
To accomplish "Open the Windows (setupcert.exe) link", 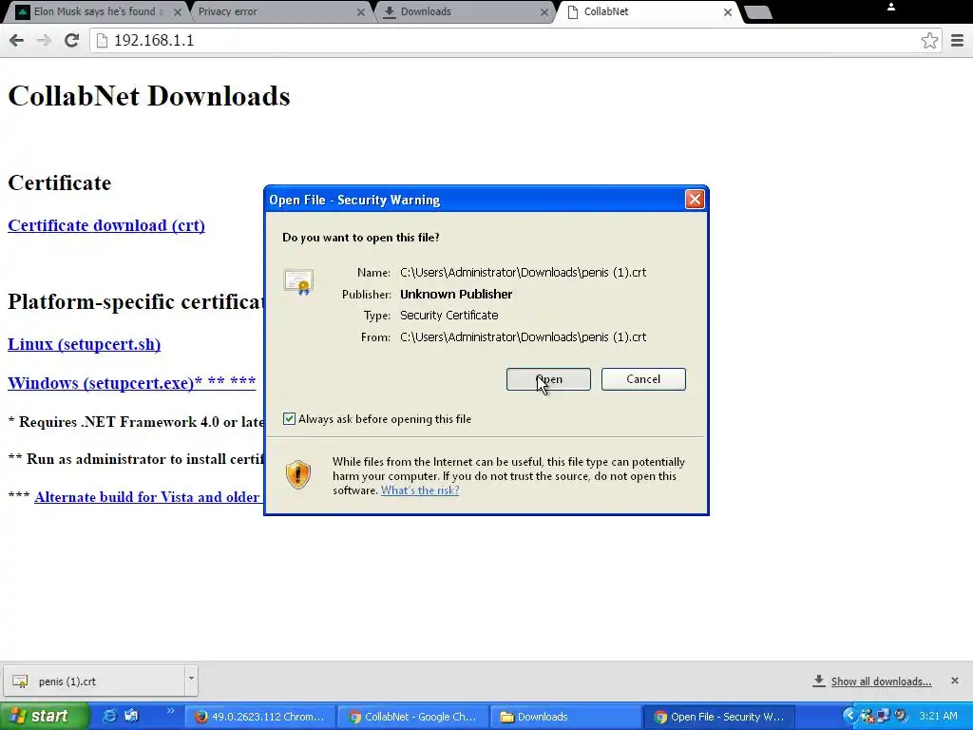I will 131,382.
